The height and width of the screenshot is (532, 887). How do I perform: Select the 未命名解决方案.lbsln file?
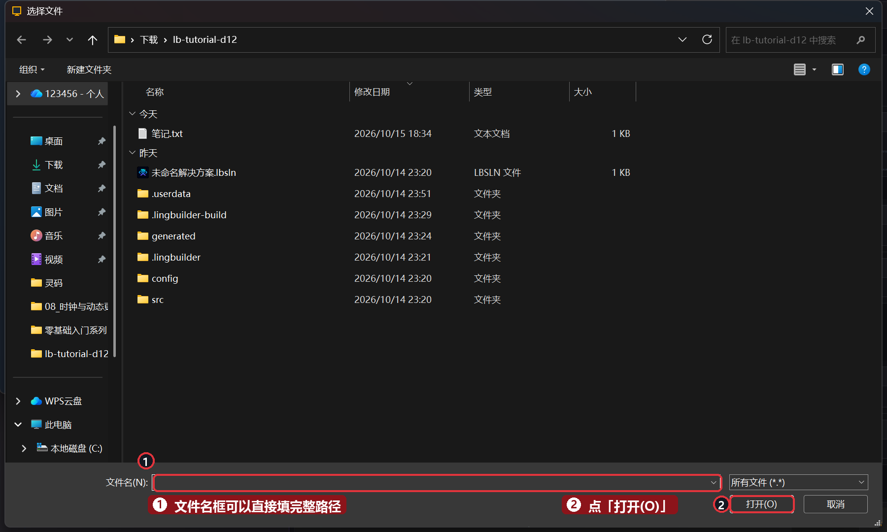pos(194,172)
